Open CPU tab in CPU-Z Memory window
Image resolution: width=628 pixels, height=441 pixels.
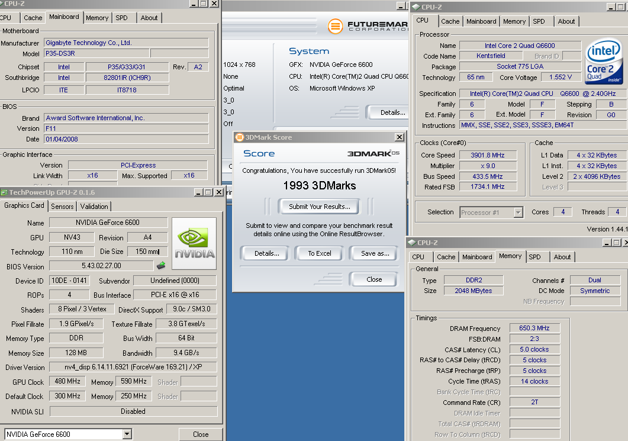tap(418, 257)
